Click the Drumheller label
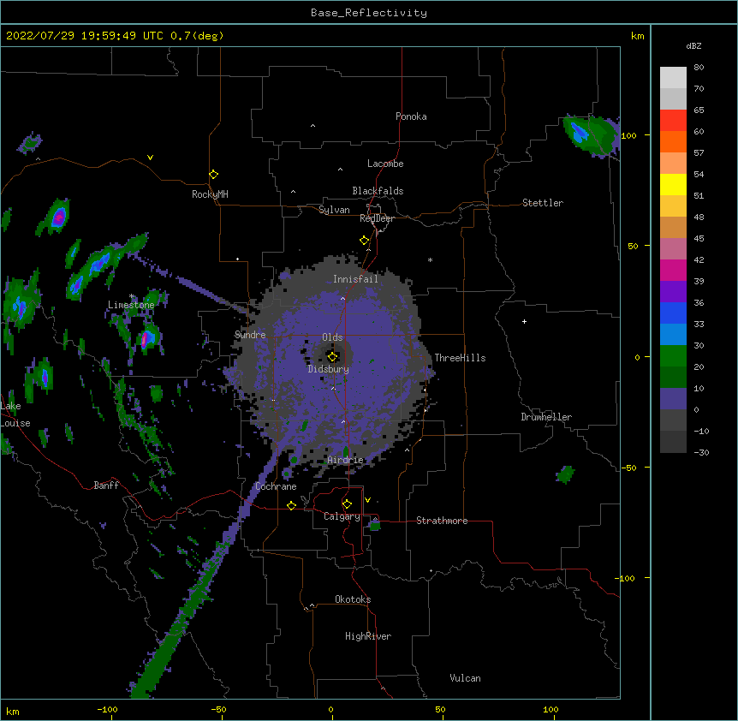Viewport: 738px width, 721px height. pyautogui.click(x=546, y=417)
